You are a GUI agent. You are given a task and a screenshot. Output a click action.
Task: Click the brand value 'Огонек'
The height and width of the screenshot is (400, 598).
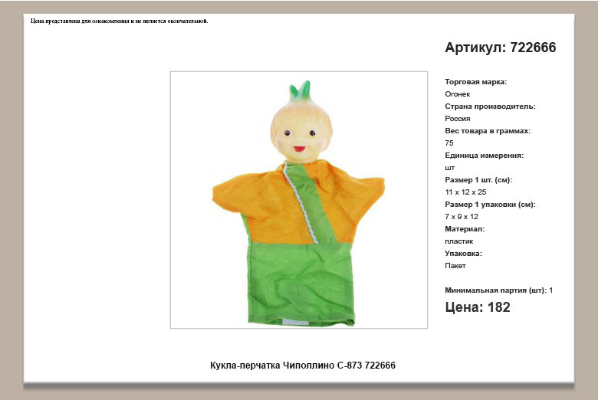457,93
